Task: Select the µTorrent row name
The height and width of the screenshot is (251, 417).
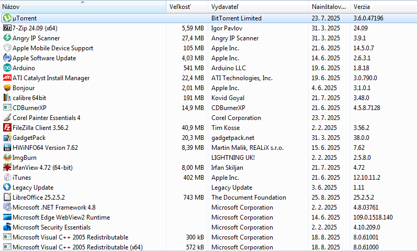Action: click(x=25, y=18)
